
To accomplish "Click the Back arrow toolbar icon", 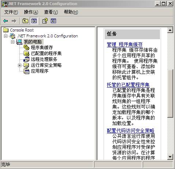I will pyautogui.click(x=5, y=21).
